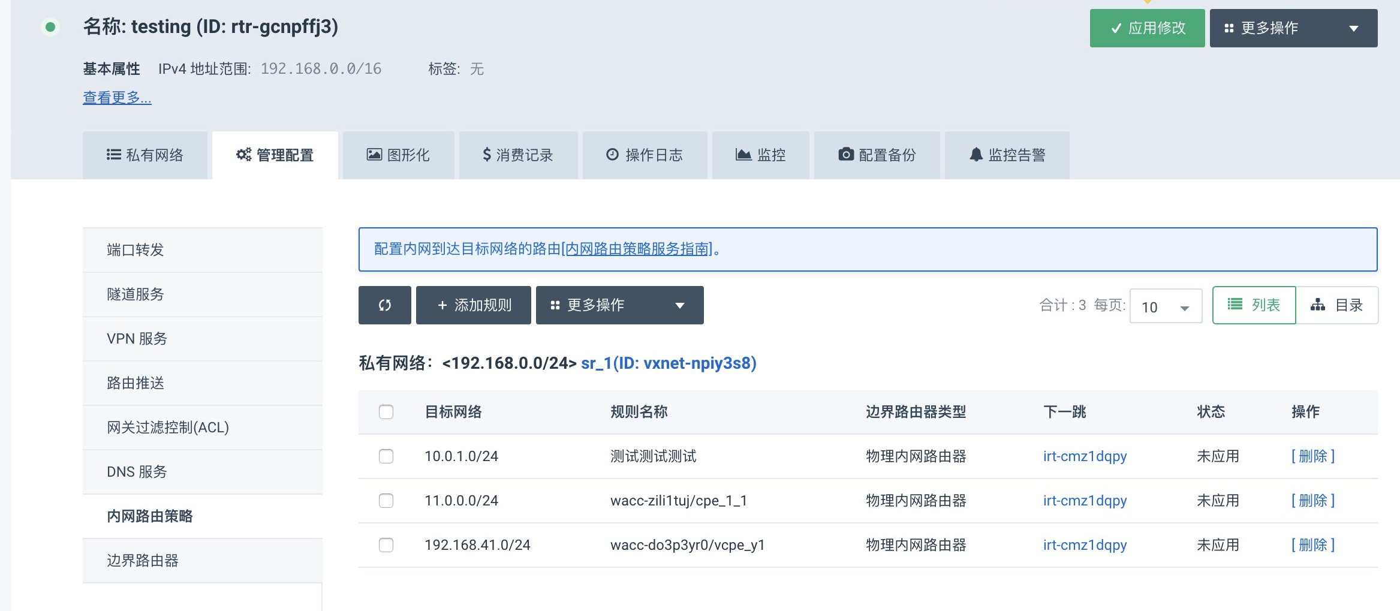Select 网关过滤控制(ACL) in the sidebar
This screenshot has height=611, width=1400.
pos(203,428)
